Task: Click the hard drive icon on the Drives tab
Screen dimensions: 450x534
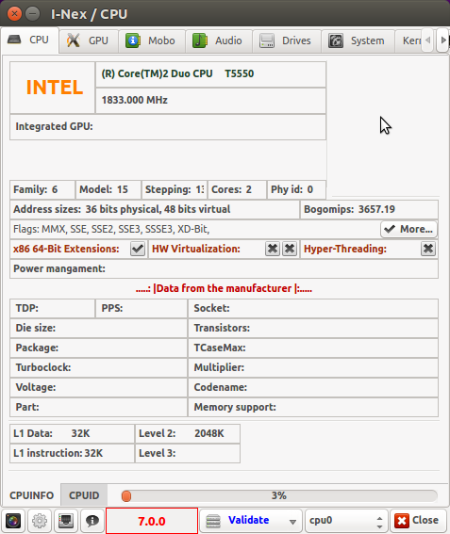Action: click(x=267, y=40)
